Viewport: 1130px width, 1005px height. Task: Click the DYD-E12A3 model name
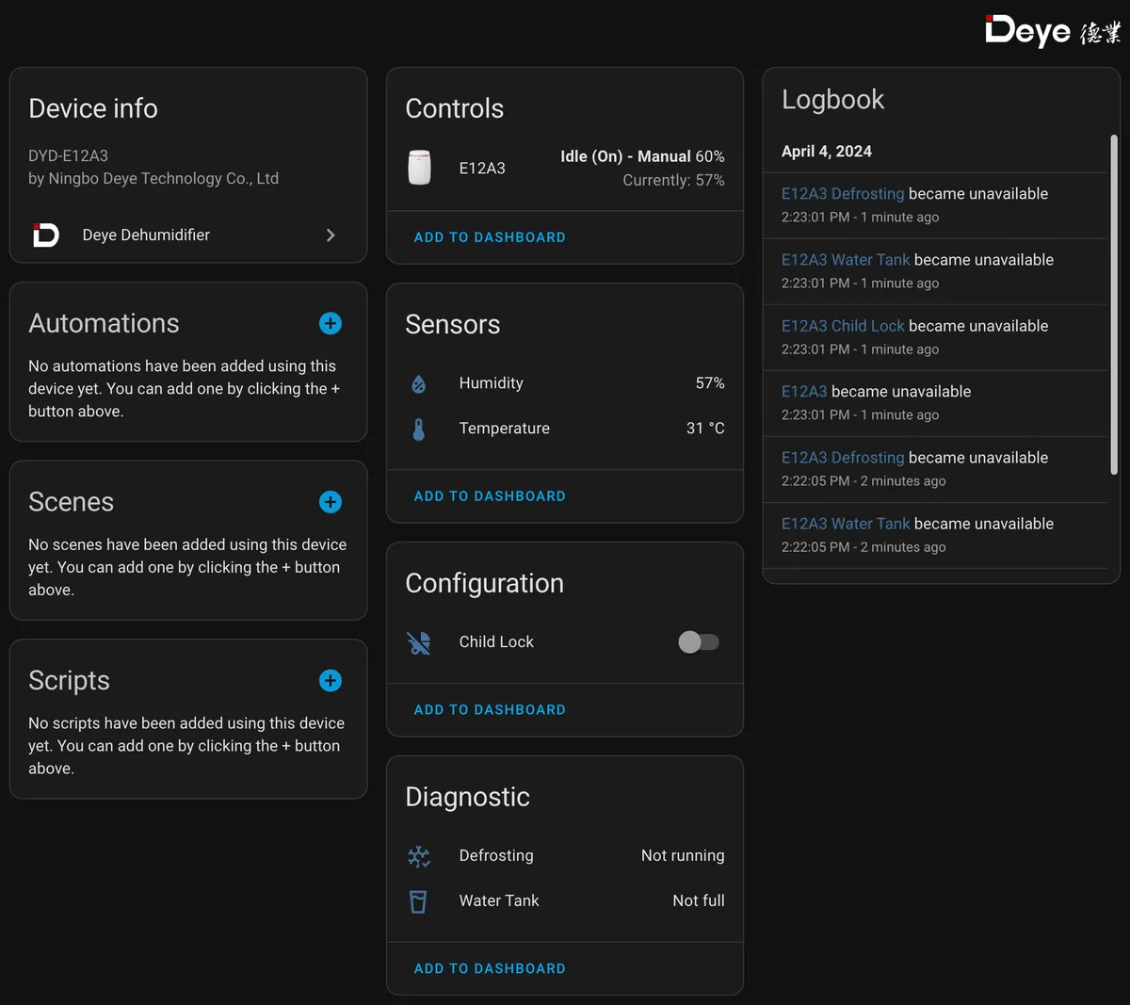pyautogui.click(x=68, y=155)
